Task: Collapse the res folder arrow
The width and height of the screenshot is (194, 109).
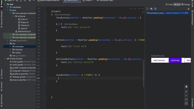Action: click(8, 44)
